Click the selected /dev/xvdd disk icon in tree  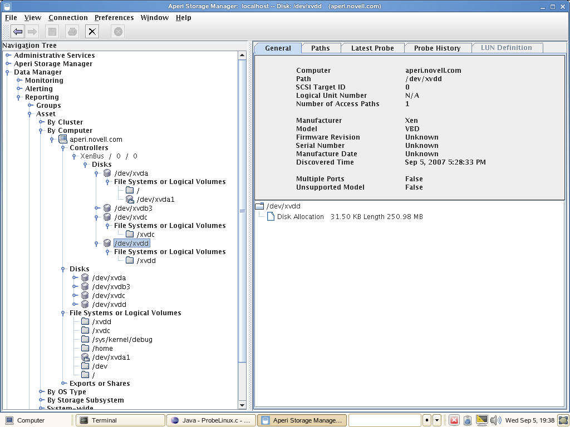(107, 243)
